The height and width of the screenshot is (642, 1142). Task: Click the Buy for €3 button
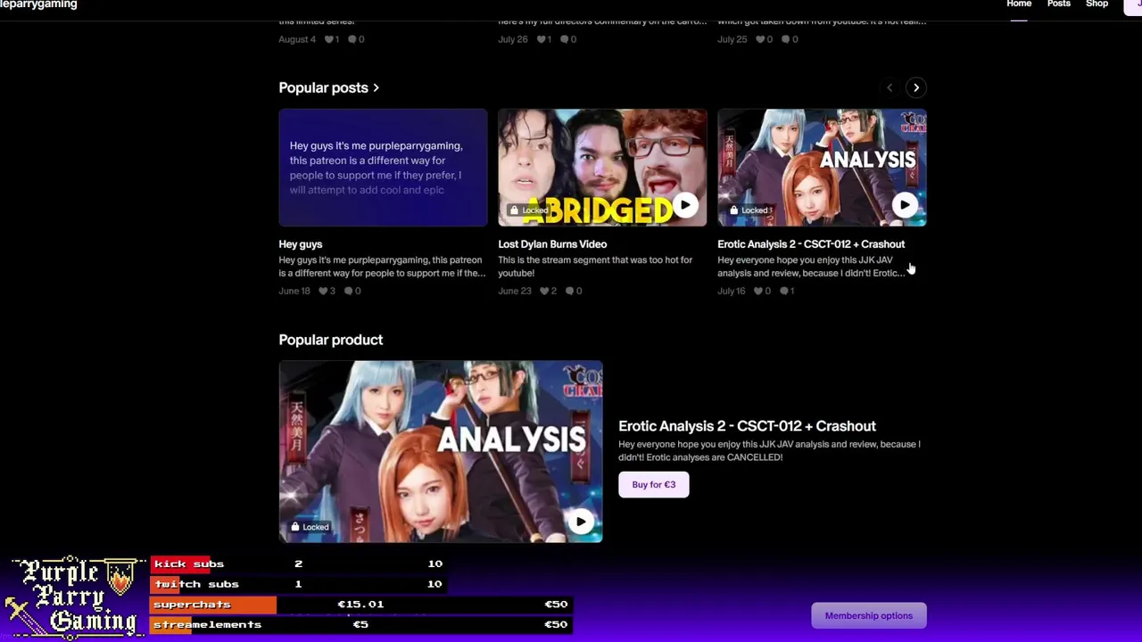pos(653,484)
